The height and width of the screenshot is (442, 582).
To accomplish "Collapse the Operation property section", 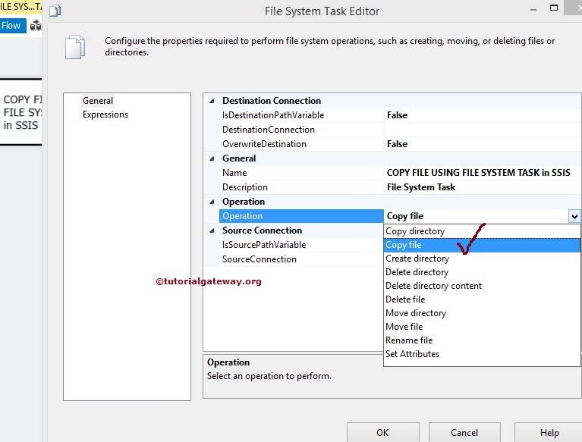I will (212, 202).
